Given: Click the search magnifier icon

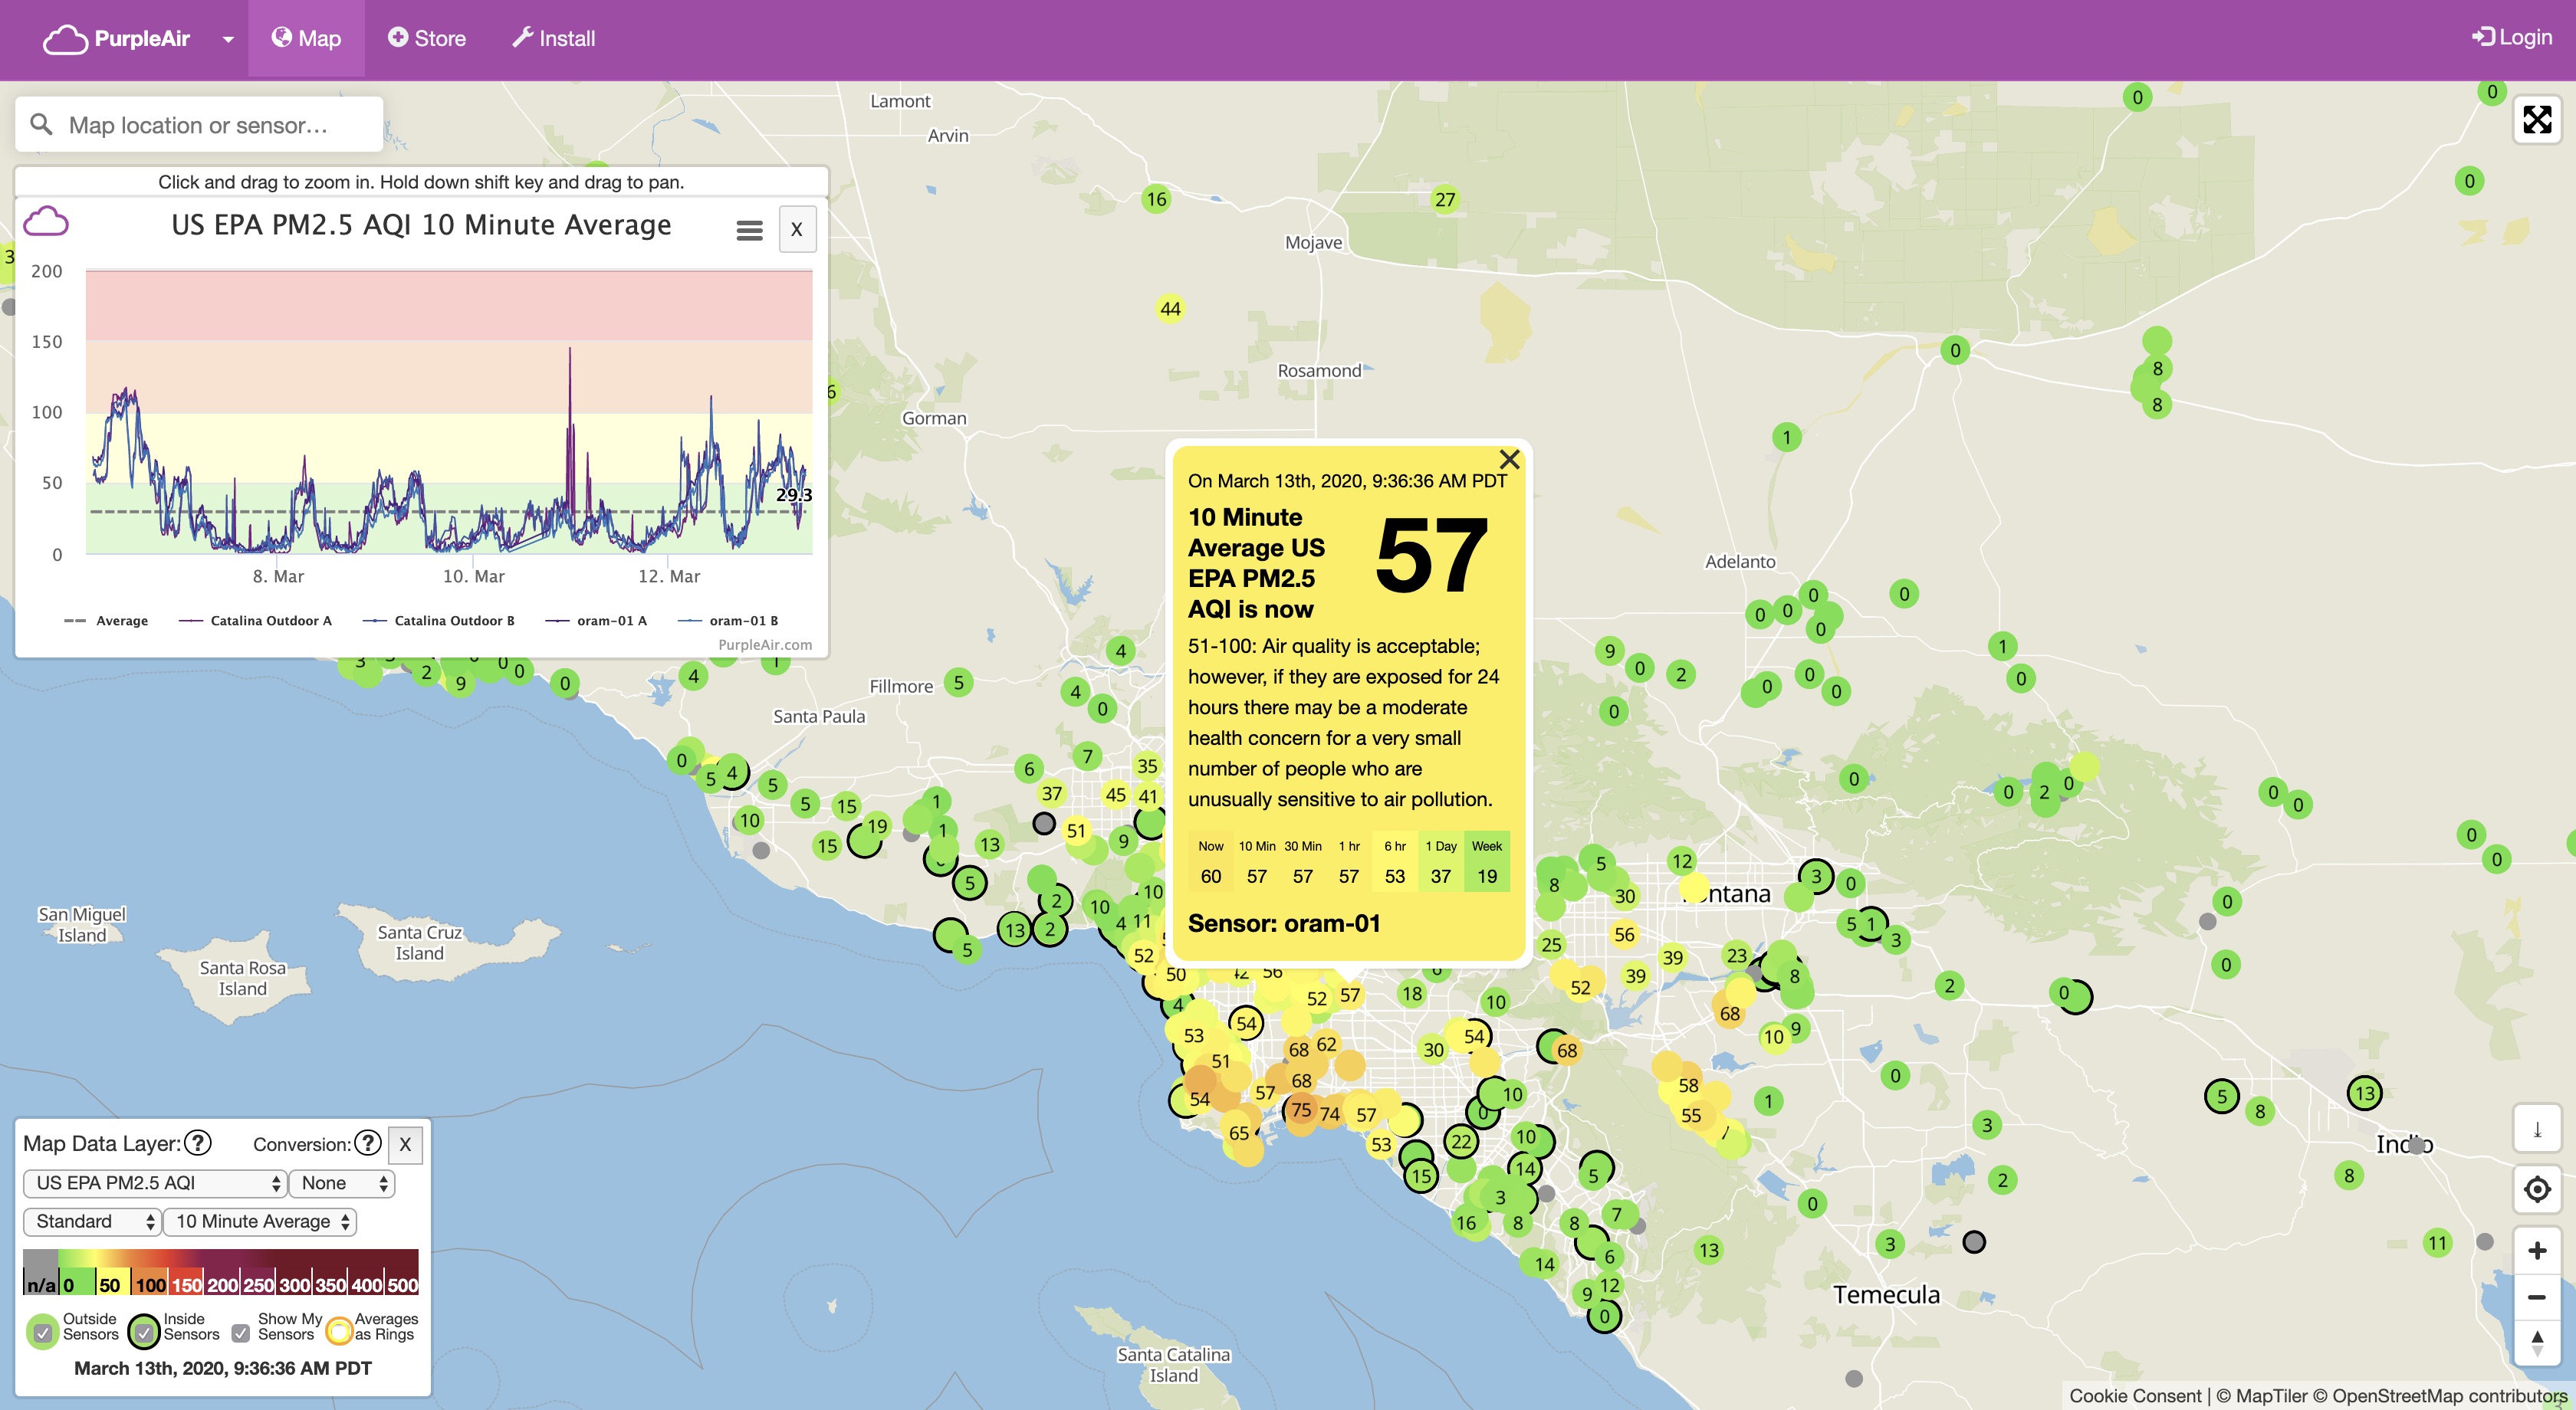Looking at the screenshot, I should (x=41, y=124).
